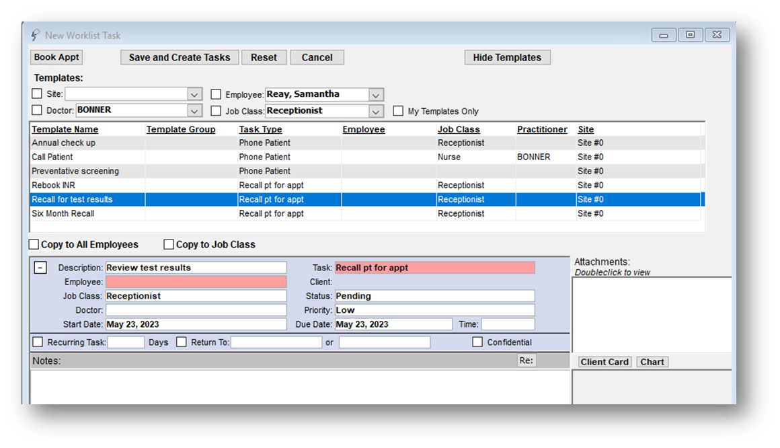Sort by Template Name column header
Screen dimensions: 780x448
pyautogui.click(x=65, y=129)
